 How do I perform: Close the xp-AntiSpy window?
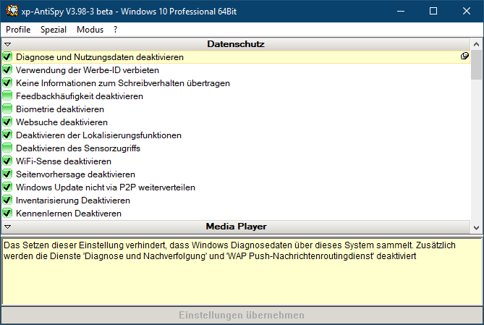click(467, 11)
